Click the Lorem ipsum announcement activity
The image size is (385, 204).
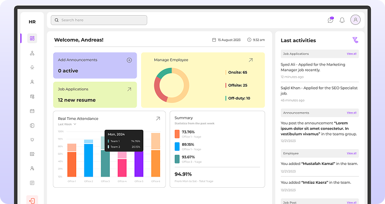click(319, 131)
